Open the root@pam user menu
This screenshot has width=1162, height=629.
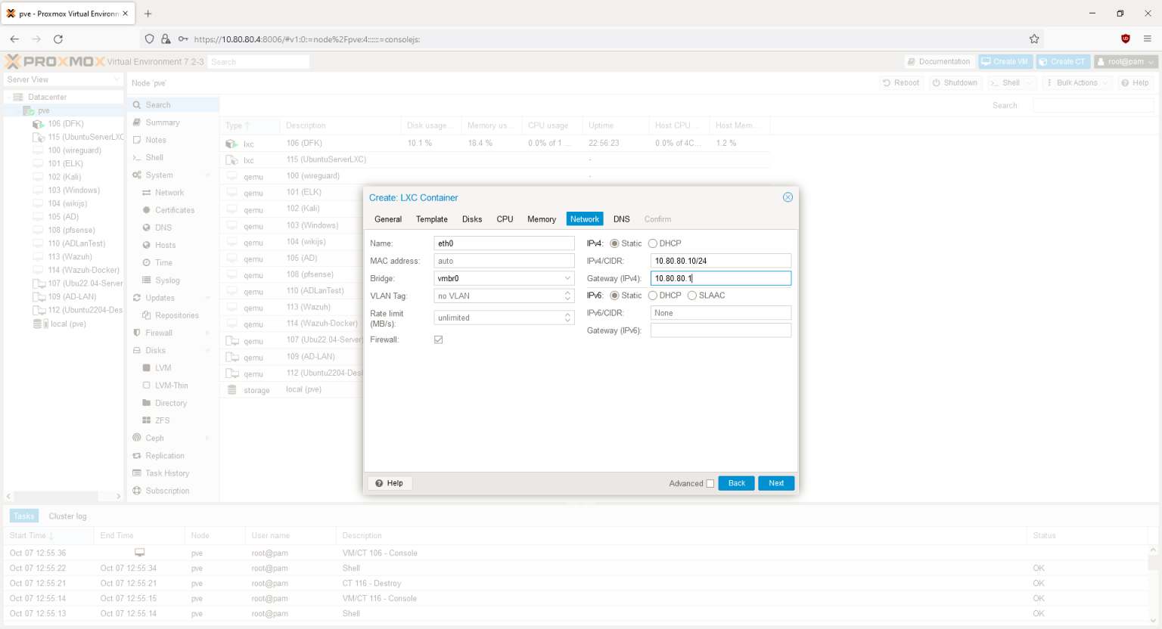(x=1125, y=61)
